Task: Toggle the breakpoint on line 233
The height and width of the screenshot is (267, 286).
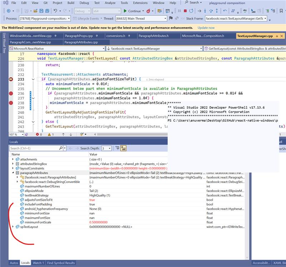Action: click(11, 79)
